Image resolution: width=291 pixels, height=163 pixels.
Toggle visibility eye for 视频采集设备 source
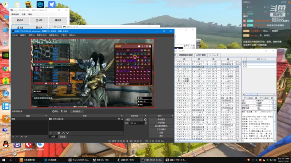(x=119, y=119)
